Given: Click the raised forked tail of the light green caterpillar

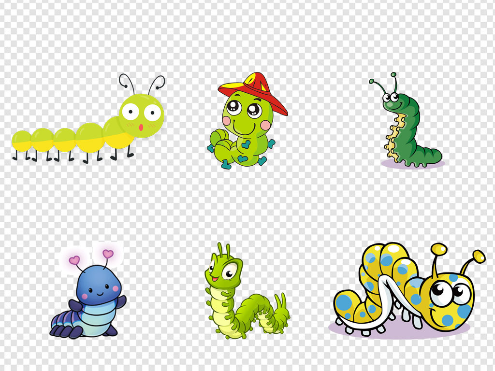Looking at the screenshot, I should click(281, 302).
